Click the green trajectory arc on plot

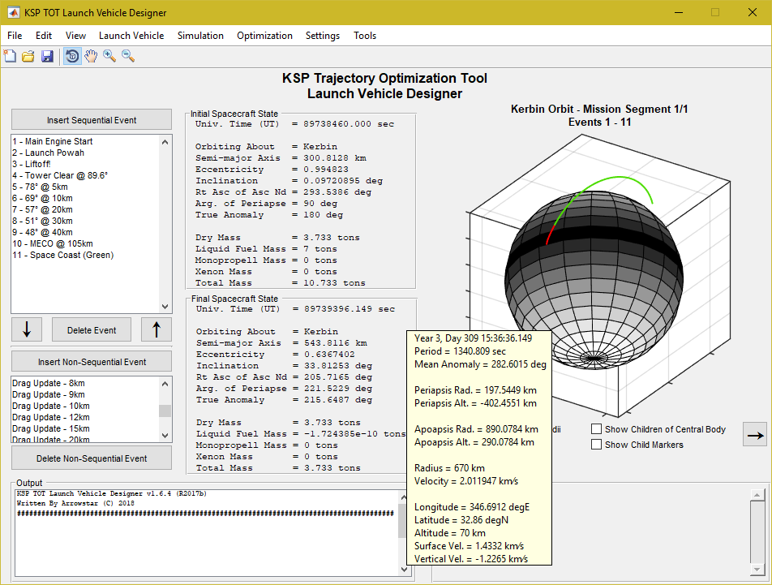[620, 177]
